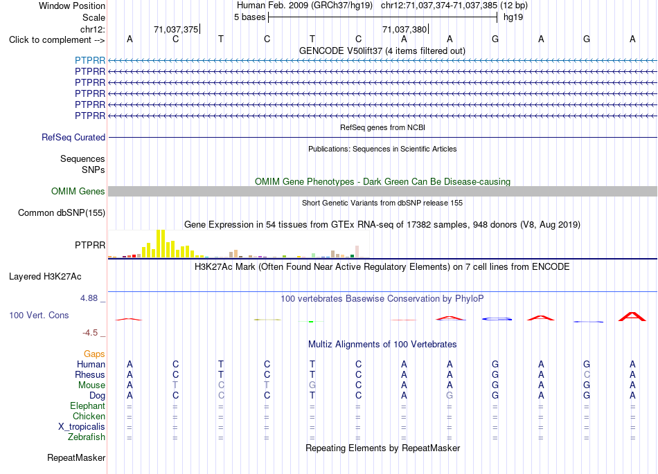Click the '4.88' PhyloP upper scale value
The image size is (658, 474).
coord(89,298)
